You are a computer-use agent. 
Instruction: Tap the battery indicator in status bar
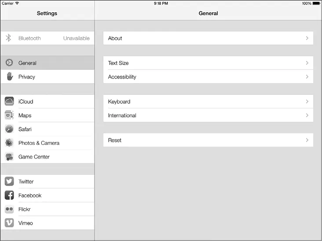click(317, 4)
